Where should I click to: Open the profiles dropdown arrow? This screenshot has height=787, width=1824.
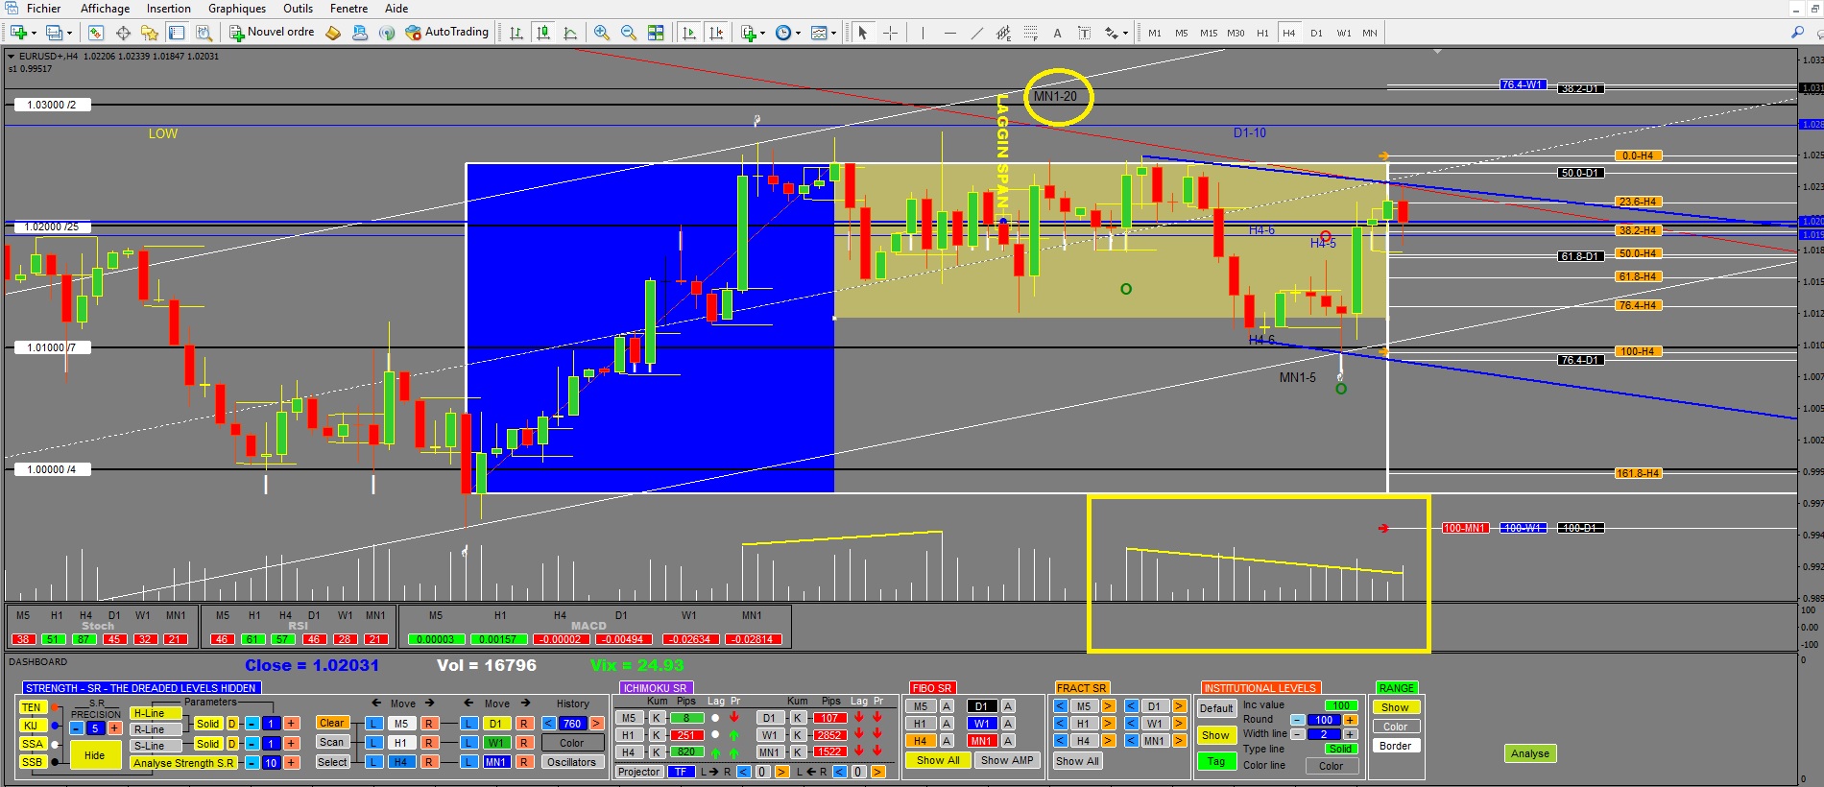pyautogui.click(x=69, y=33)
